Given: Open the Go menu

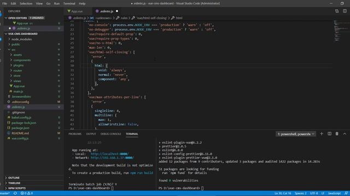Looking at the screenshot, I should tap(48, 4).
